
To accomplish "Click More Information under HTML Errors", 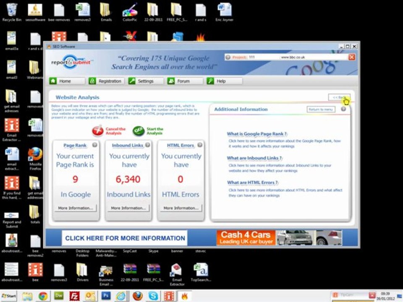I will (x=181, y=208).
